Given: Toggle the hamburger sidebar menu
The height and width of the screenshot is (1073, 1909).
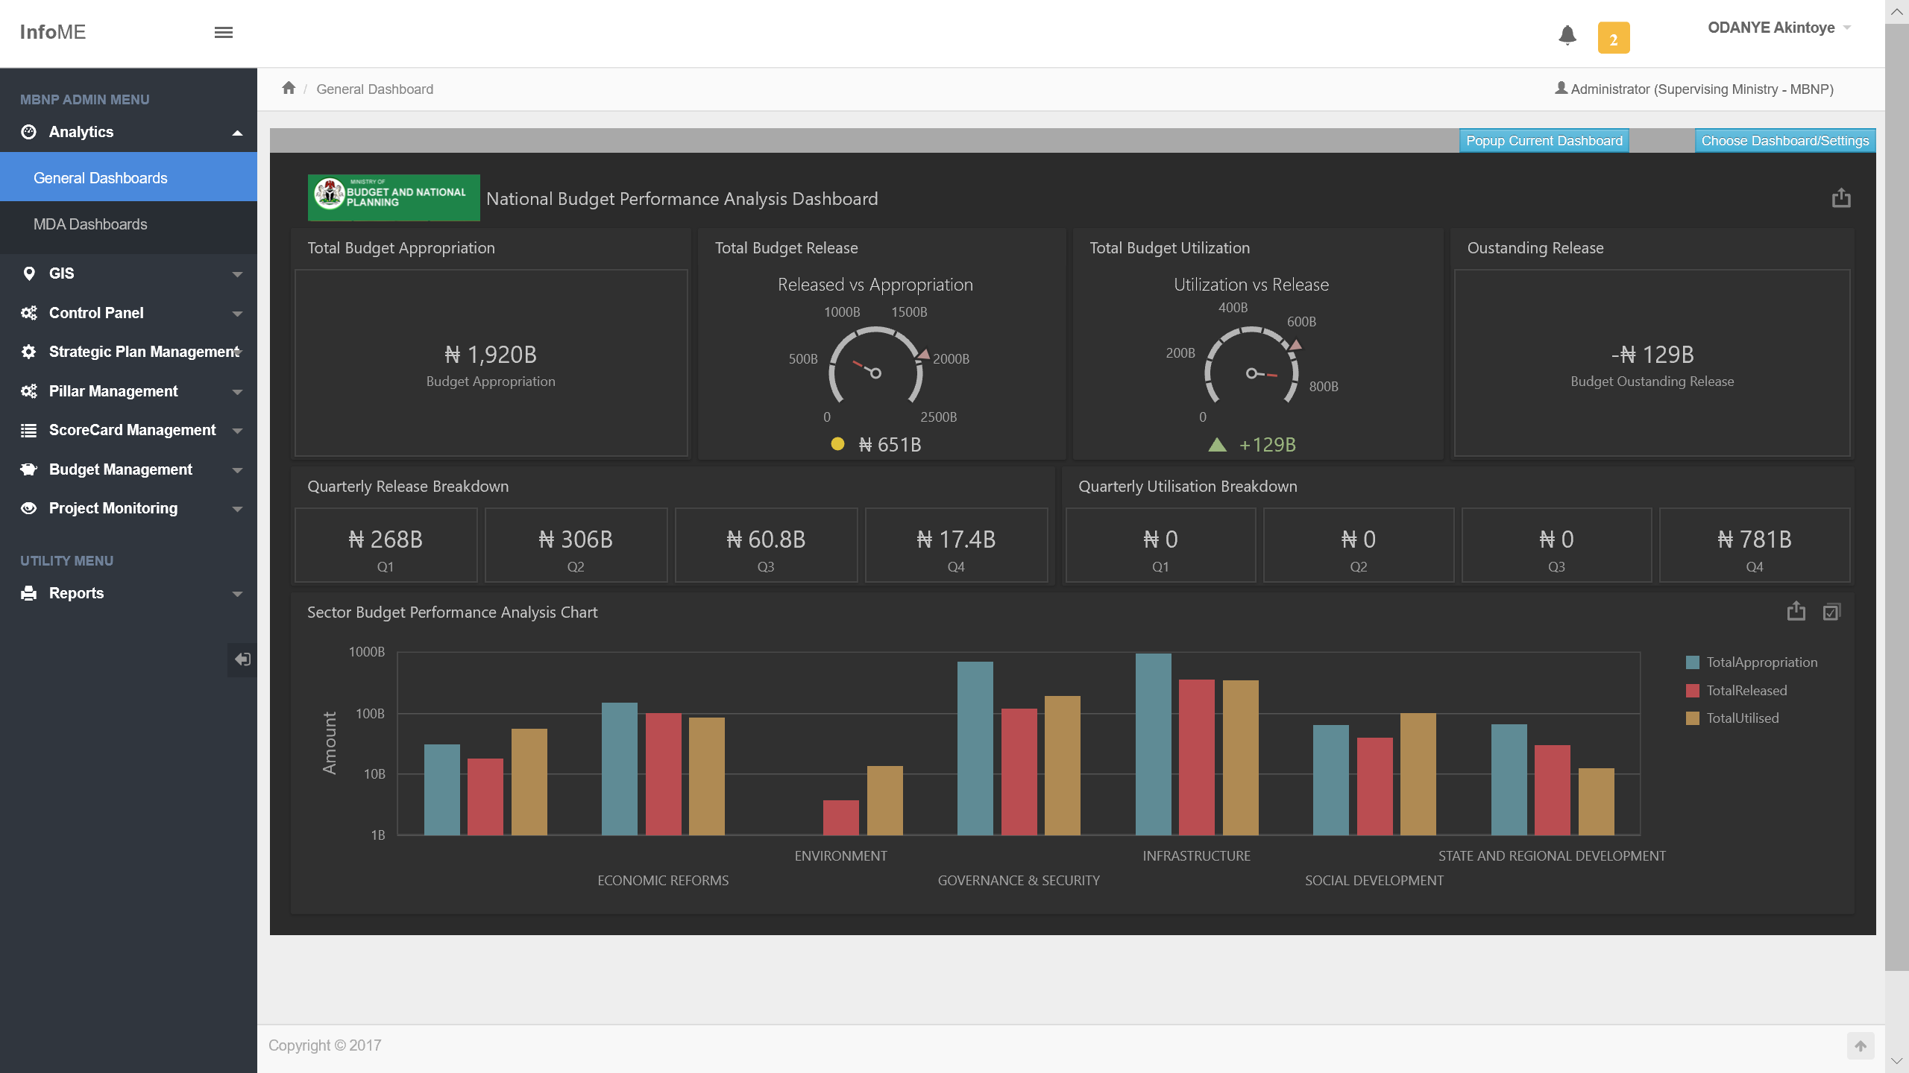Looking at the screenshot, I should coord(224,32).
